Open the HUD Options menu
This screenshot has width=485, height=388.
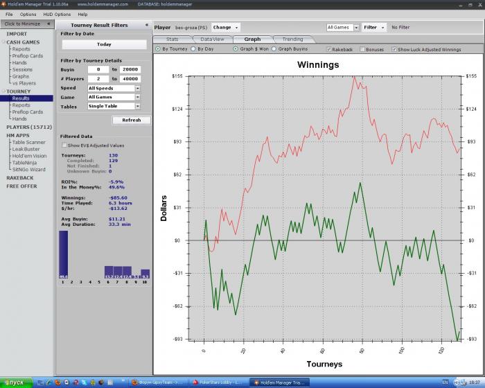click(57, 15)
